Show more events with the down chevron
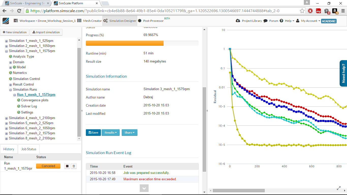This screenshot has height=195, width=347. (x=144, y=188)
